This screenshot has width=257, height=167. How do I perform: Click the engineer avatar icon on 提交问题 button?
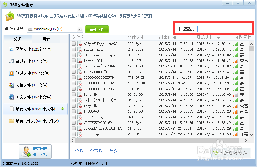(26, 152)
